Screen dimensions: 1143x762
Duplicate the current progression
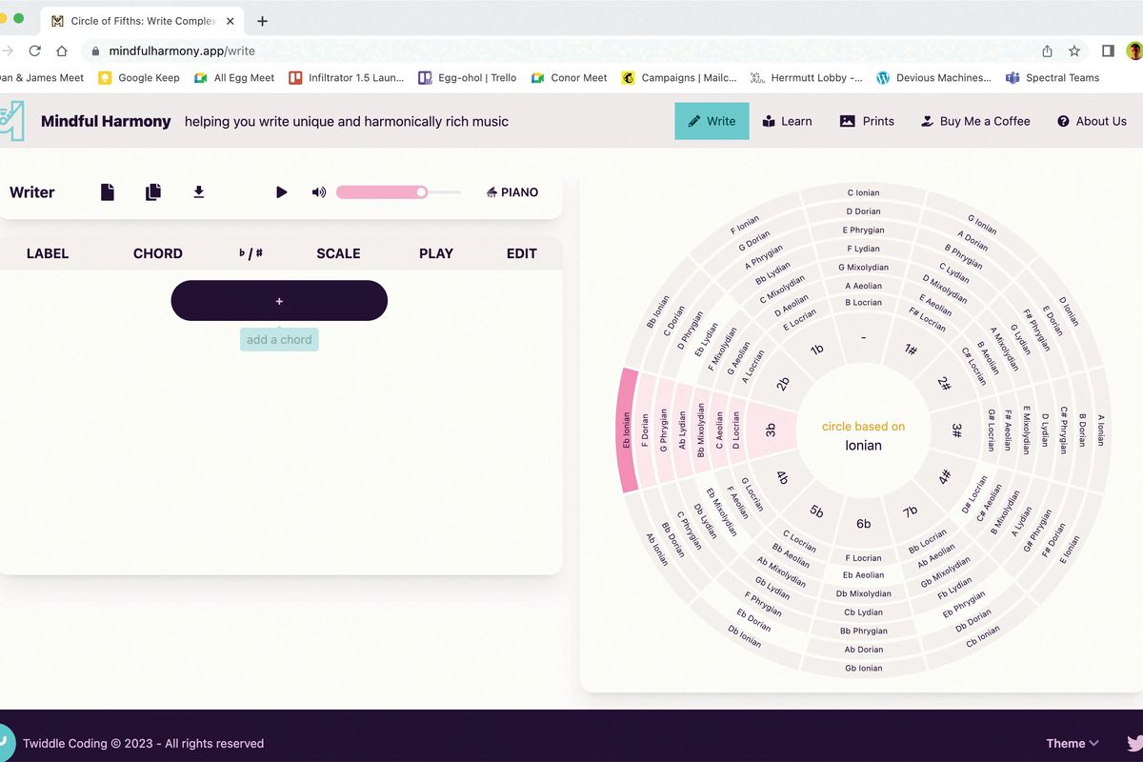tap(152, 191)
